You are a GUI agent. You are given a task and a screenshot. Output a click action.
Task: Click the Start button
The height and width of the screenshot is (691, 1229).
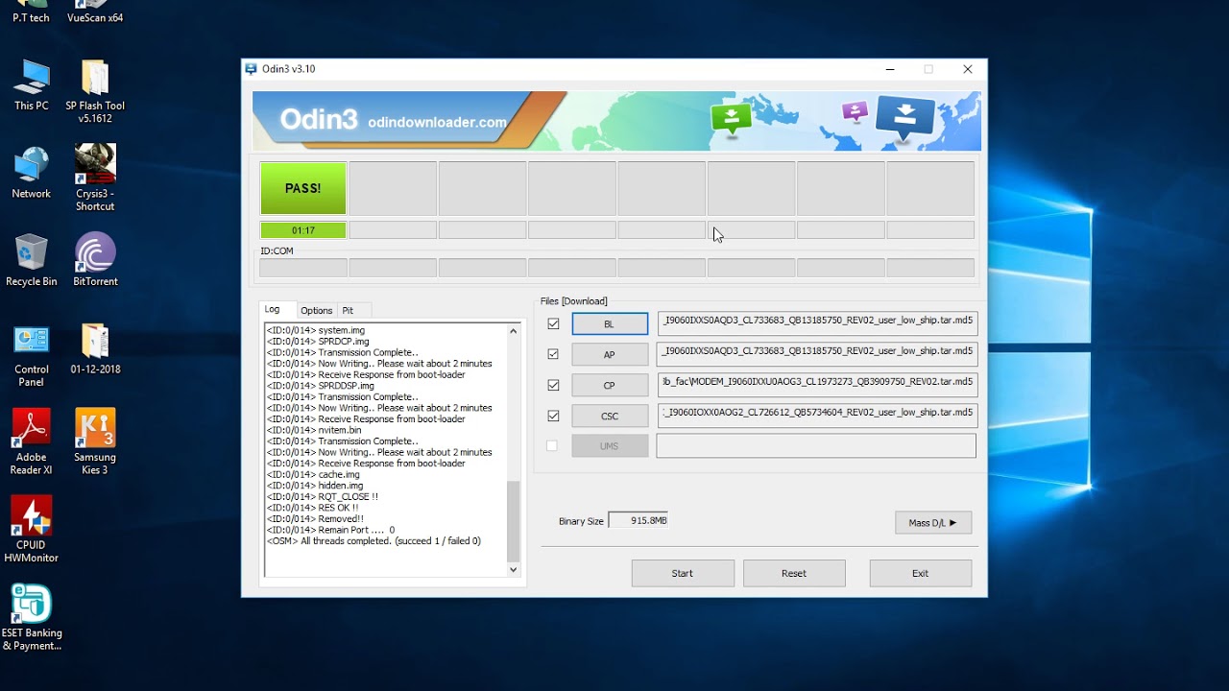coord(683,573)
